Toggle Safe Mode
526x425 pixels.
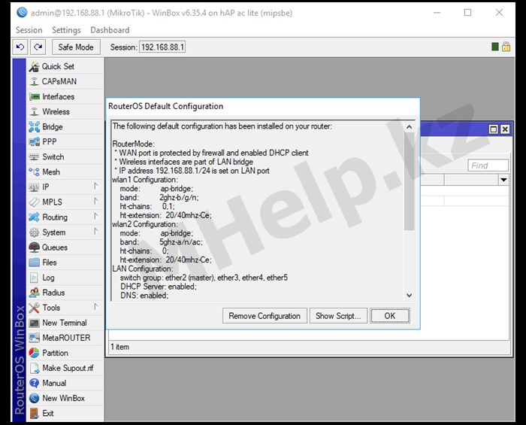[76, 47]
